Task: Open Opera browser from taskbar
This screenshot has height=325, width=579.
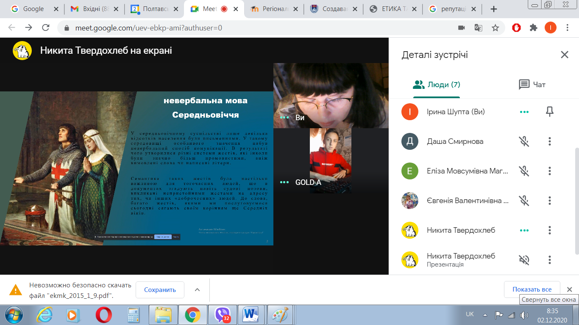Action: [103, 315]
